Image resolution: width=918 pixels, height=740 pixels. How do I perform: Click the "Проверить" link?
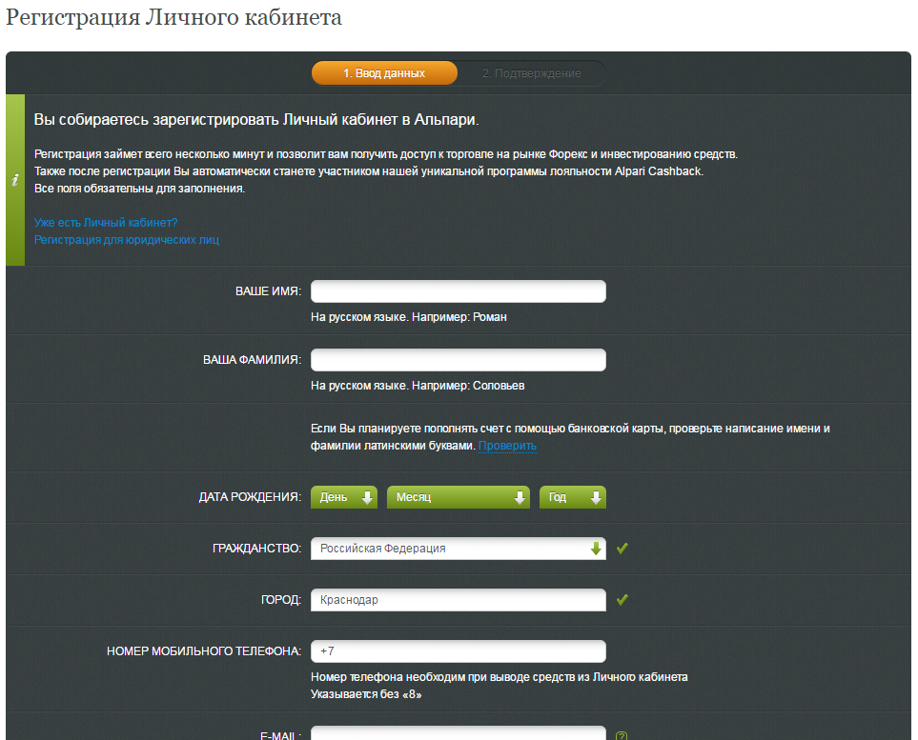point(507,445)
